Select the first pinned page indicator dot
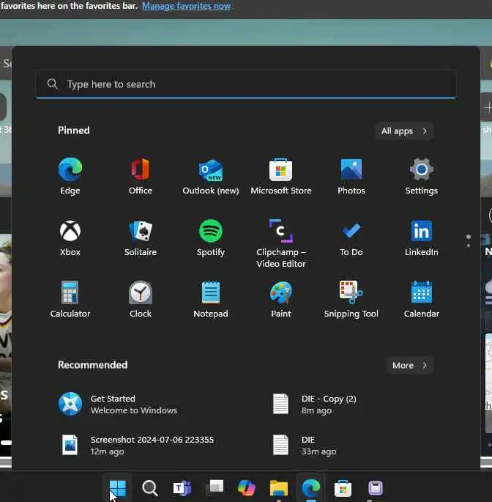492x502 pixels. point(469,237)
